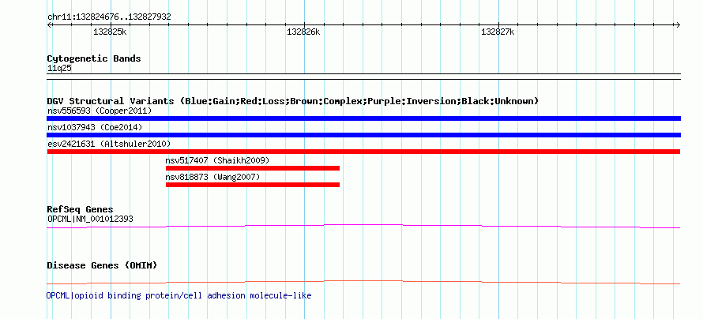
Task: Click the 132826k ruler tick label
Action: pos(303,32)
